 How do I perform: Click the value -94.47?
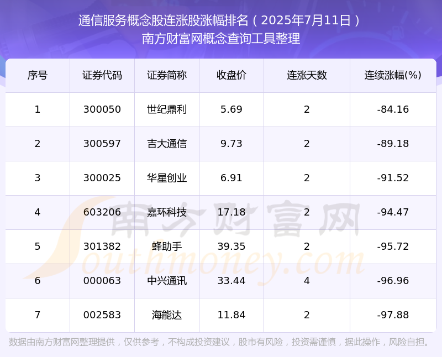[393, 212]
